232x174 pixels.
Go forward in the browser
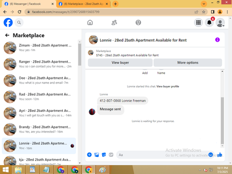click(x=12, y=12)
